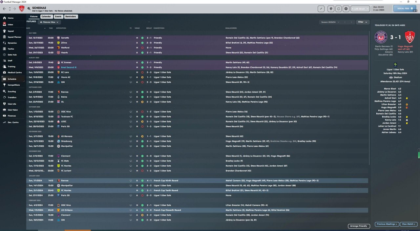Click the Ligue 1 Uber Eats link in the match panel
The image size is (420, 231).
[x=395, y=70]
